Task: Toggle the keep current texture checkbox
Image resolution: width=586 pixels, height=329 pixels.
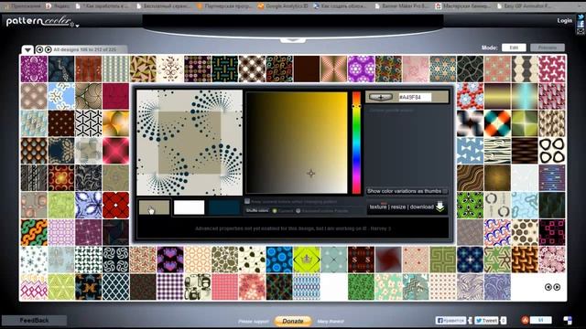Action: (247, 201)
